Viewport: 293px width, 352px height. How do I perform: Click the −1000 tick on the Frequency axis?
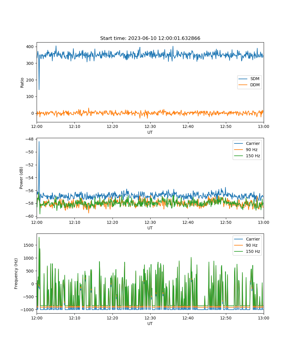[x=27, y=310]
